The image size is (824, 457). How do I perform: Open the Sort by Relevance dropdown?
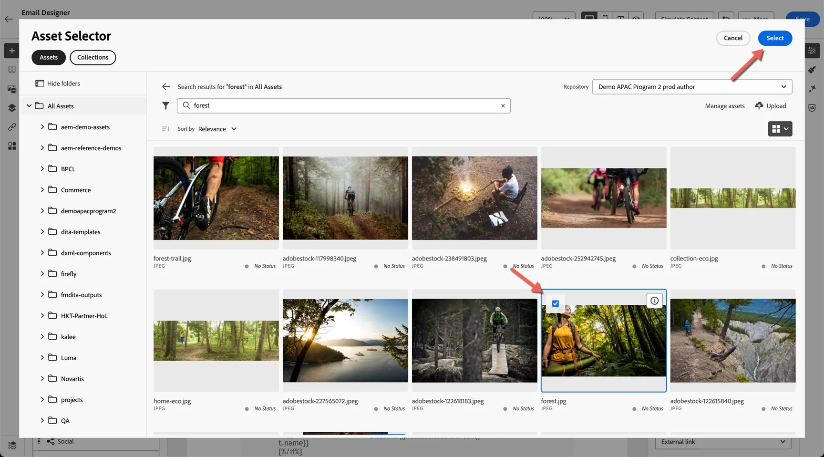tap(217, 129)
